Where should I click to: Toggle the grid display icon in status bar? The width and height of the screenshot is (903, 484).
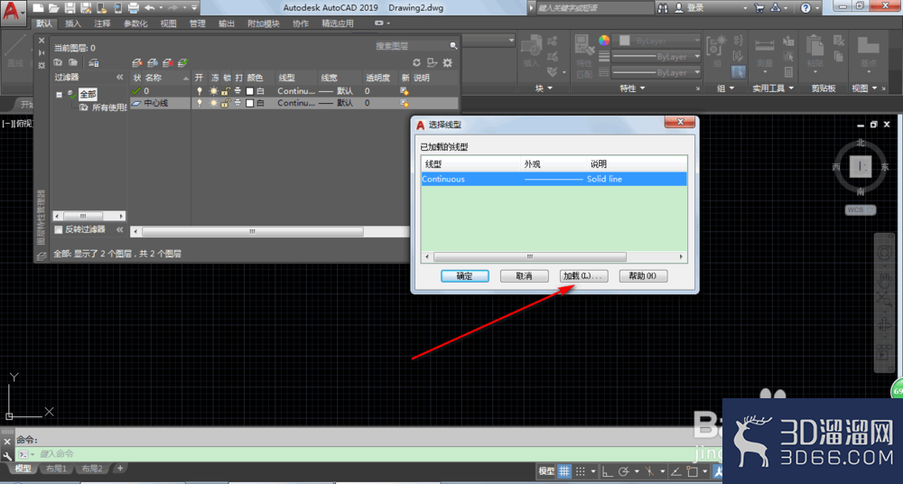(x=563, y=471)
